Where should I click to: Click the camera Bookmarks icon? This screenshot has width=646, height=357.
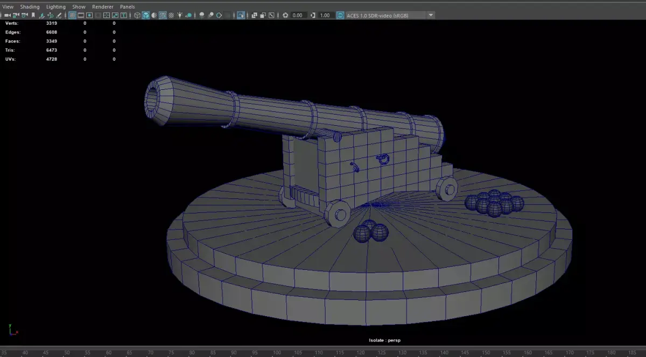click(x=33, y=15)
